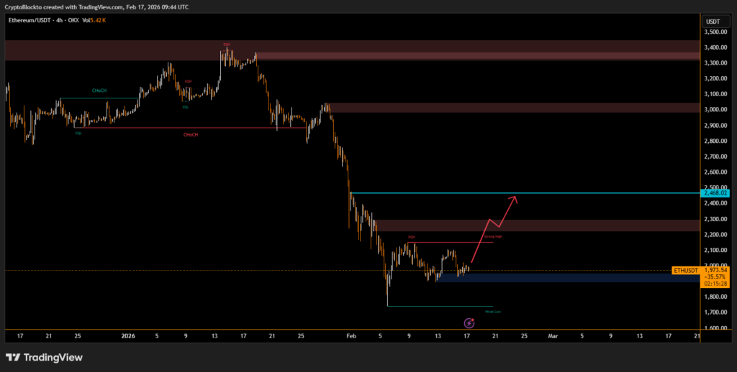
Task: Select the dark blue demand zone rectangle
Action: tap(569, 277)
